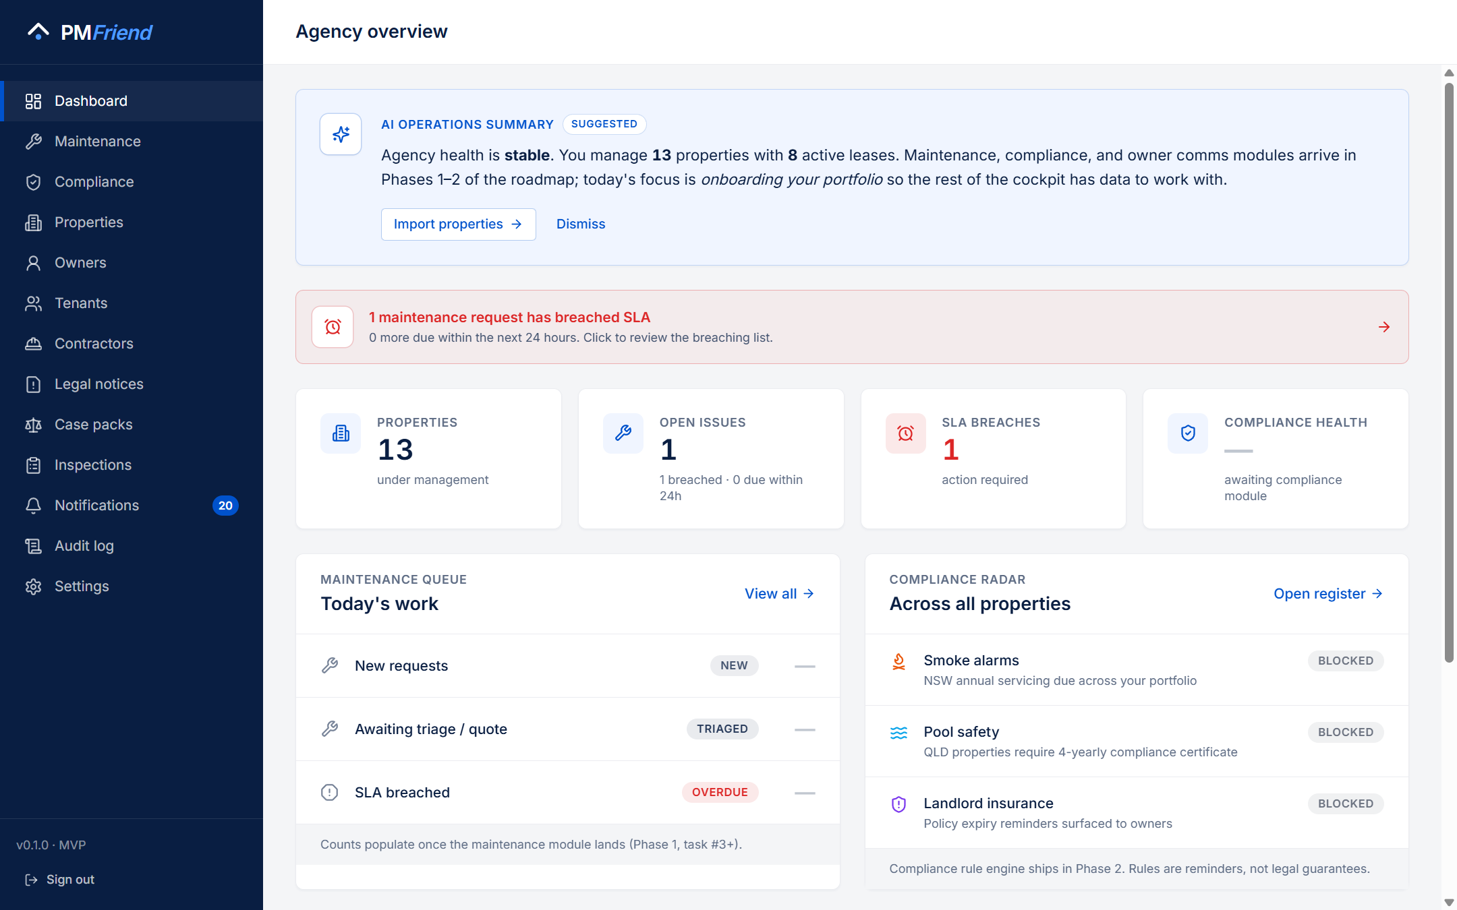Click the OVERDUE badge on SLA breached
Viewport: 1457px width, 910px height.
click(720, 793)
